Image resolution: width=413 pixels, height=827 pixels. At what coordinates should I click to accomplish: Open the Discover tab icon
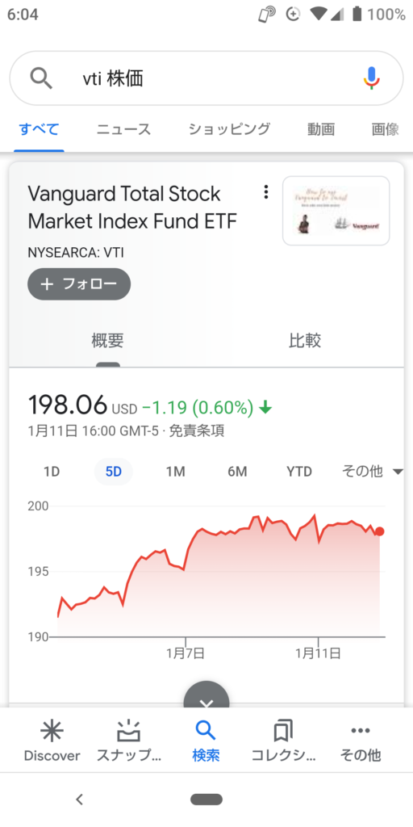click(x=52, y=731)
